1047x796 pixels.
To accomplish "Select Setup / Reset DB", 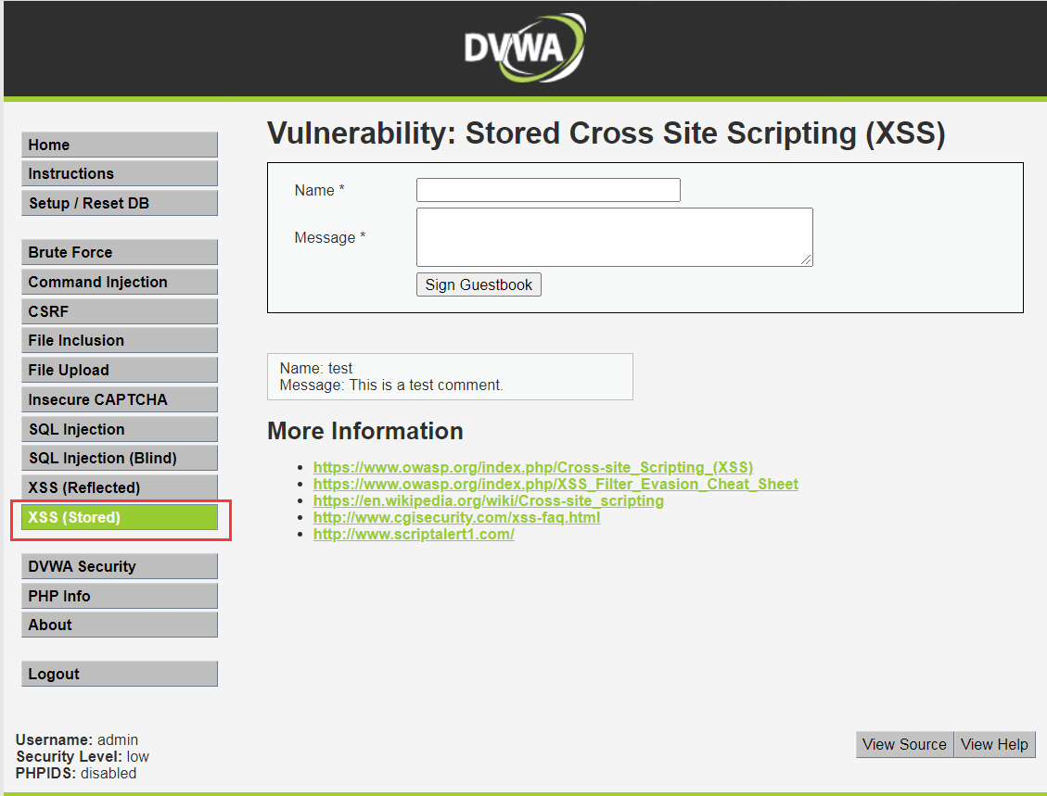I will click(x=119, y=203).
